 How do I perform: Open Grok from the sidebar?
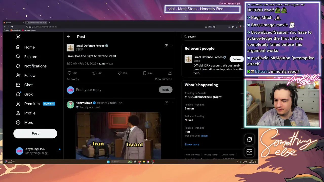[24, 94]
